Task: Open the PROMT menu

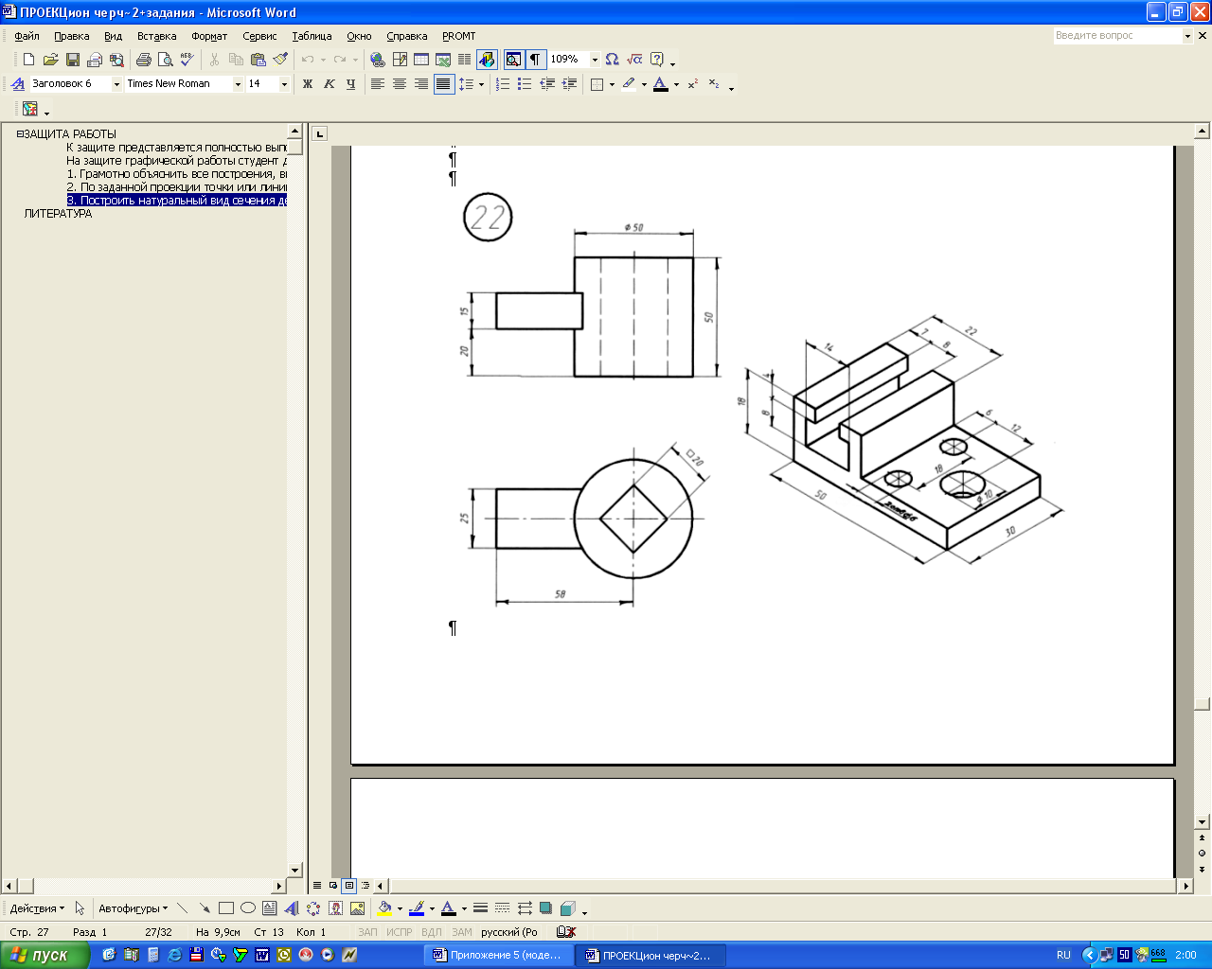Action: 458,36
